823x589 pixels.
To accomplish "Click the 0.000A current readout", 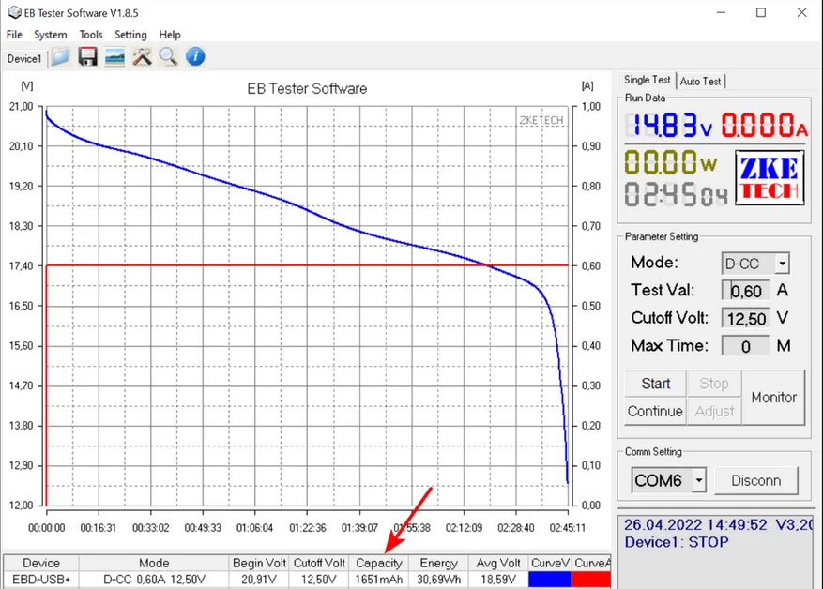I will (764, 126).
